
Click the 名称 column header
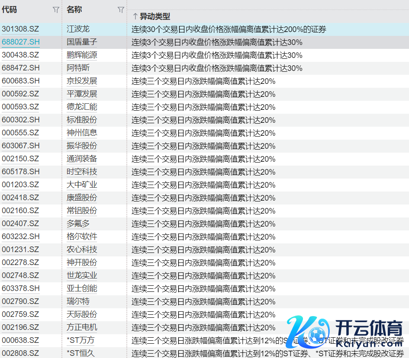tap(74, 10)
